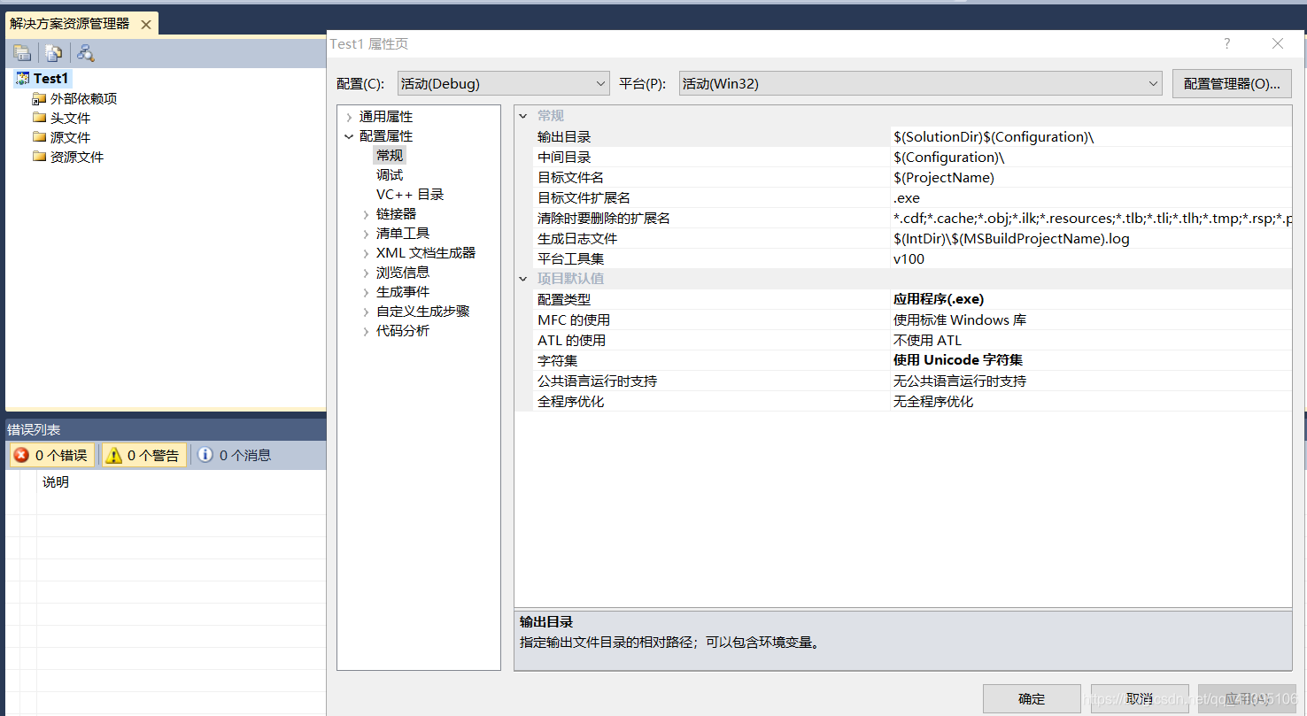
Task: Click the 配置管理器(O) button
Action: pyautogui.click(x=1232, y=82)
